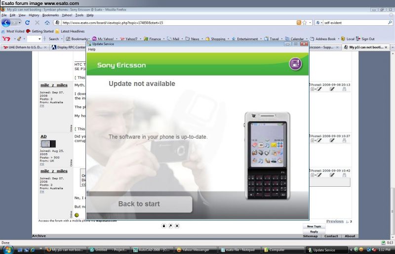The image size is (395, 254).
Task: Click the RSS feed icon in address bar
Action: (x=299, y=23)
